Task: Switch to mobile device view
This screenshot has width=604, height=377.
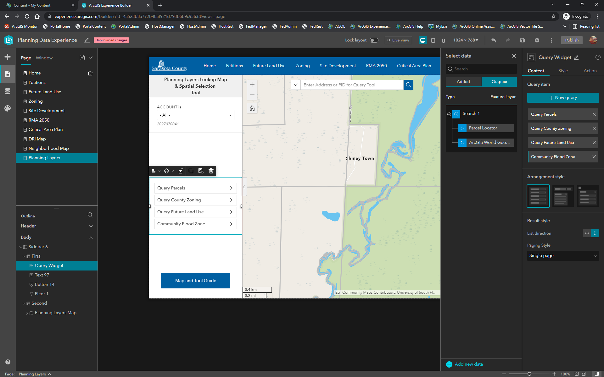Action: tap(443, 40)
